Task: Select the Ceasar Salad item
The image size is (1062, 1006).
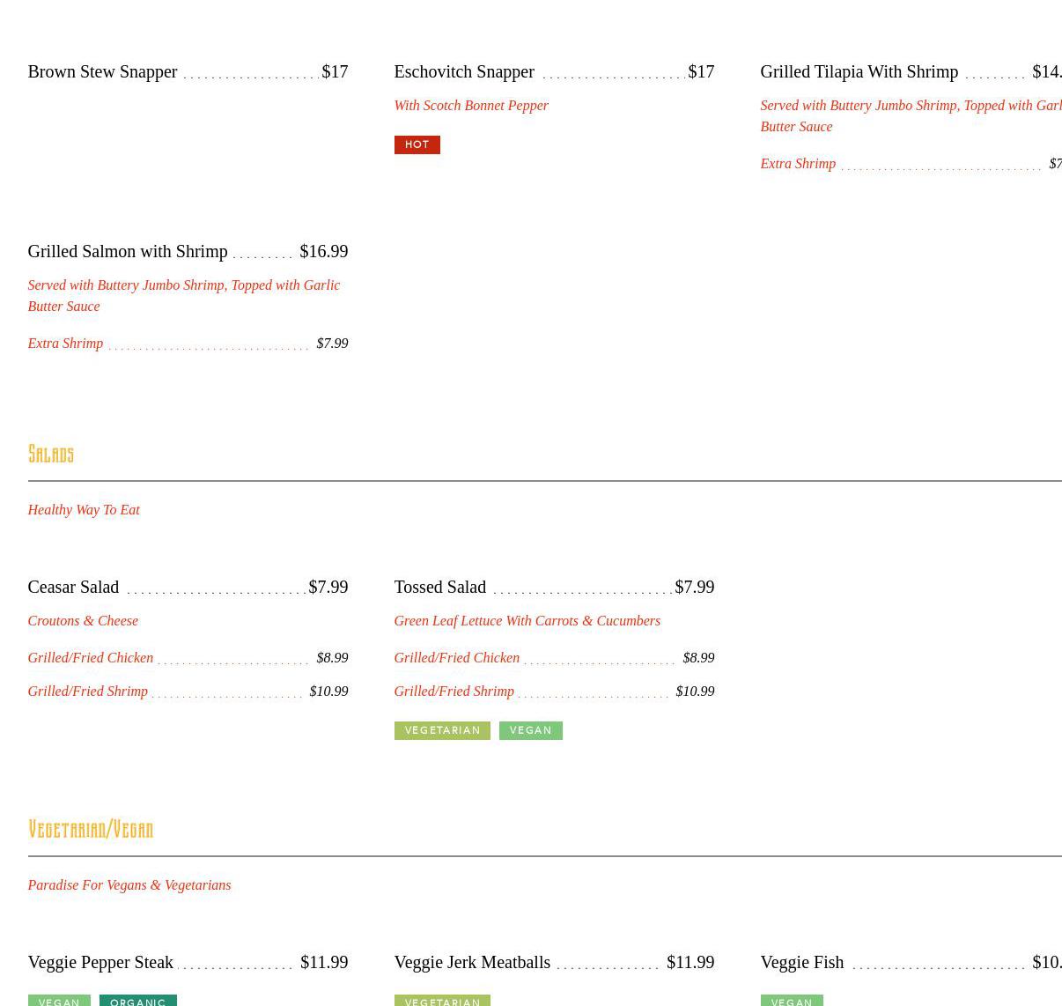Action: pyautogui.click(x=73, y=587)
